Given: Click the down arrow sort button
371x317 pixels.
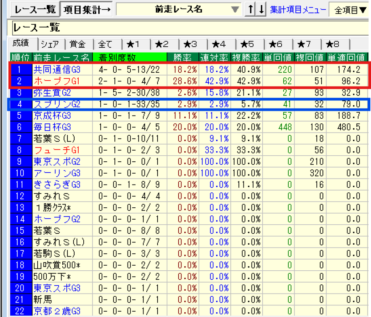Looking at the screenshot, I should (x=261, y=10).
